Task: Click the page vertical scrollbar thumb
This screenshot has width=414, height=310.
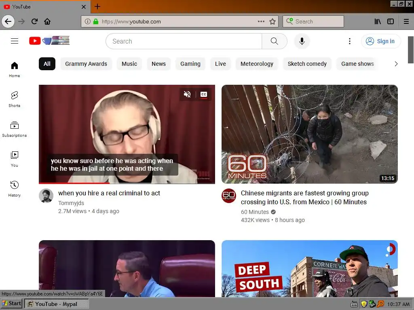Action: click(x=411, y=50)
